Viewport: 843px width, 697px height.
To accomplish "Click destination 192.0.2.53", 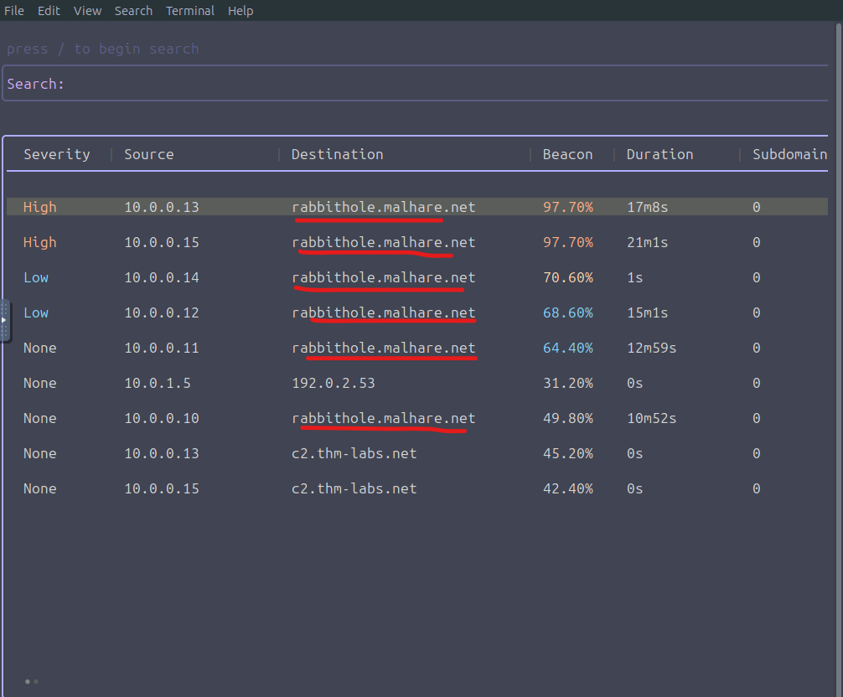I will tap(334, 383).
